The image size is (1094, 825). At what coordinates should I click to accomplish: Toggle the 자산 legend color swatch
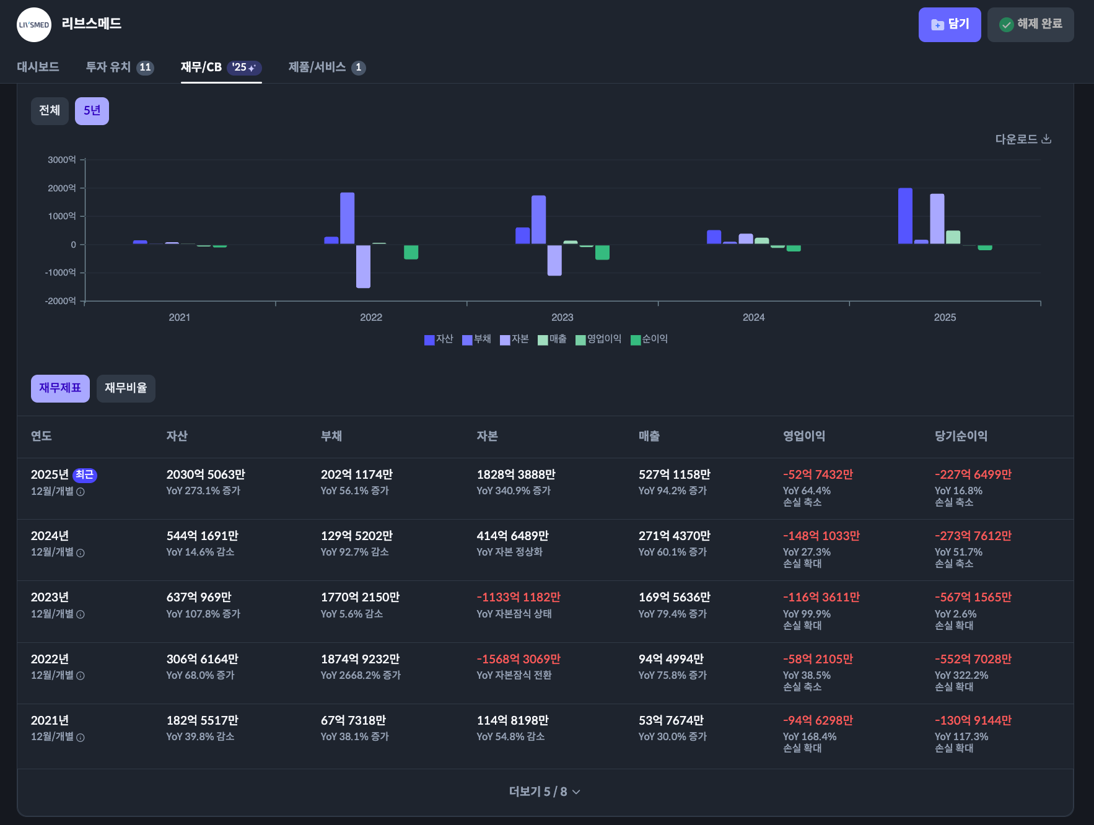pyautogui.click(x=429, y=340)
